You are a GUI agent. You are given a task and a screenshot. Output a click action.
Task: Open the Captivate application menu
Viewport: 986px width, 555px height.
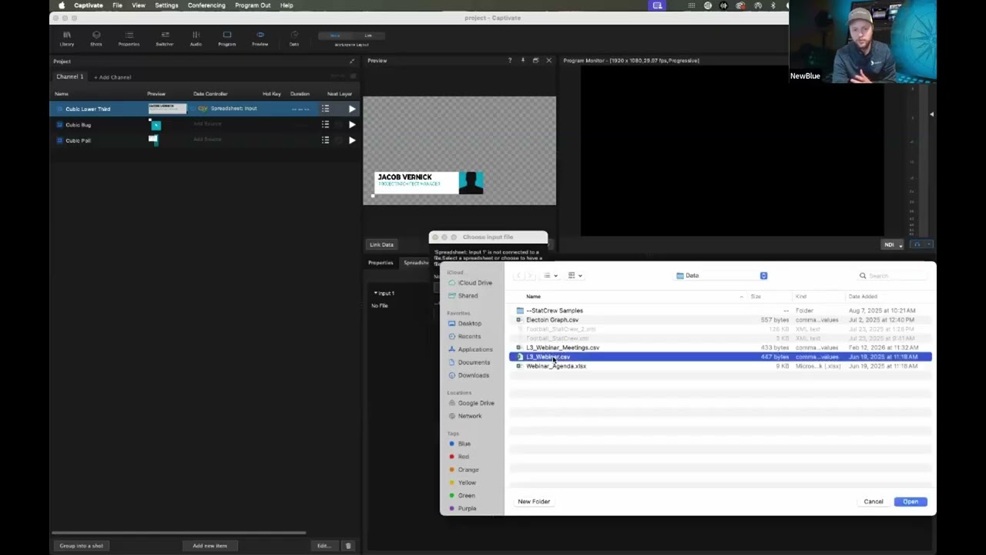click(89, 5)
